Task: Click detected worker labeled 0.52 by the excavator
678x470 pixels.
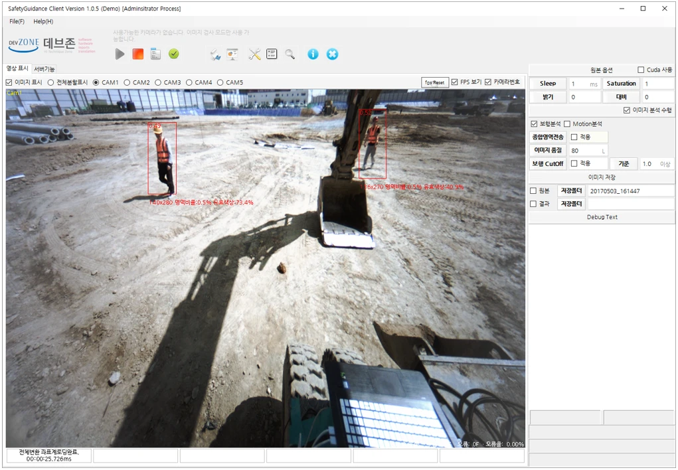Action: [x=373, y=143]
